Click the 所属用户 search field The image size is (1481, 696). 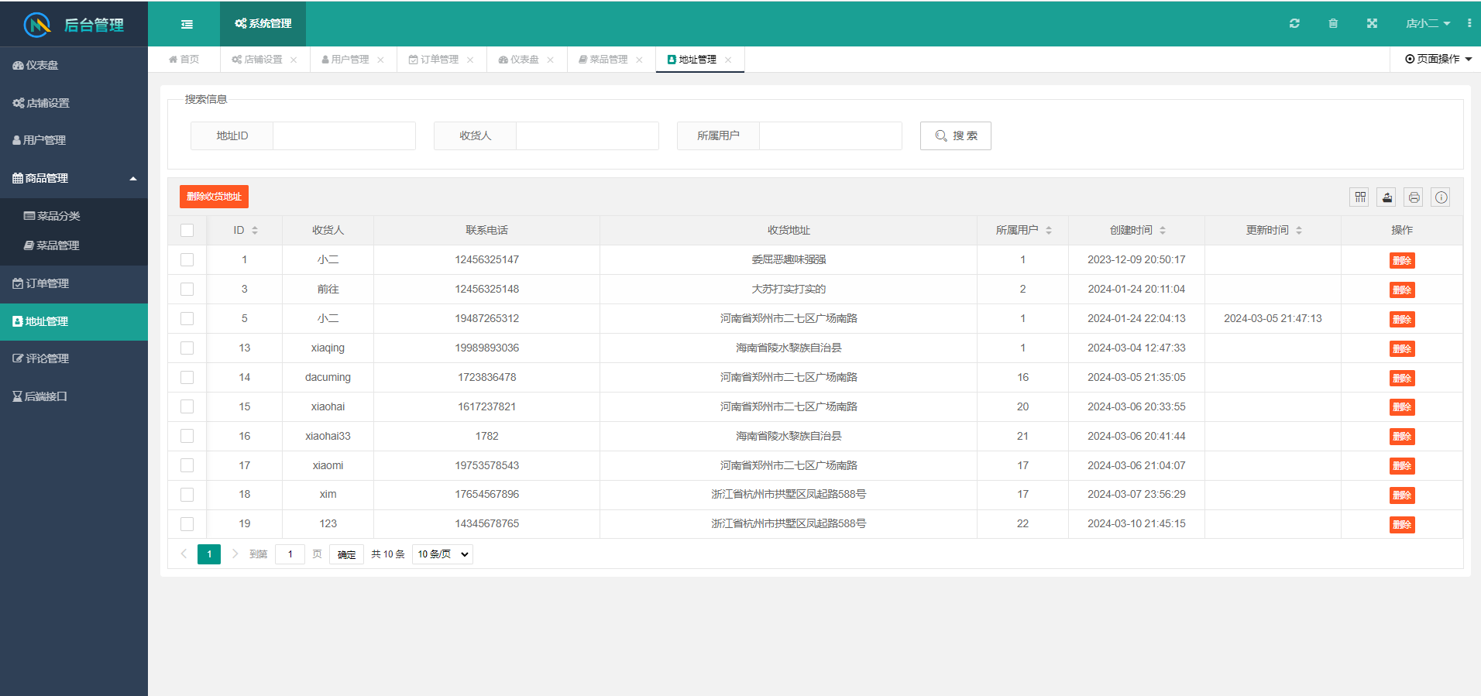830,135
